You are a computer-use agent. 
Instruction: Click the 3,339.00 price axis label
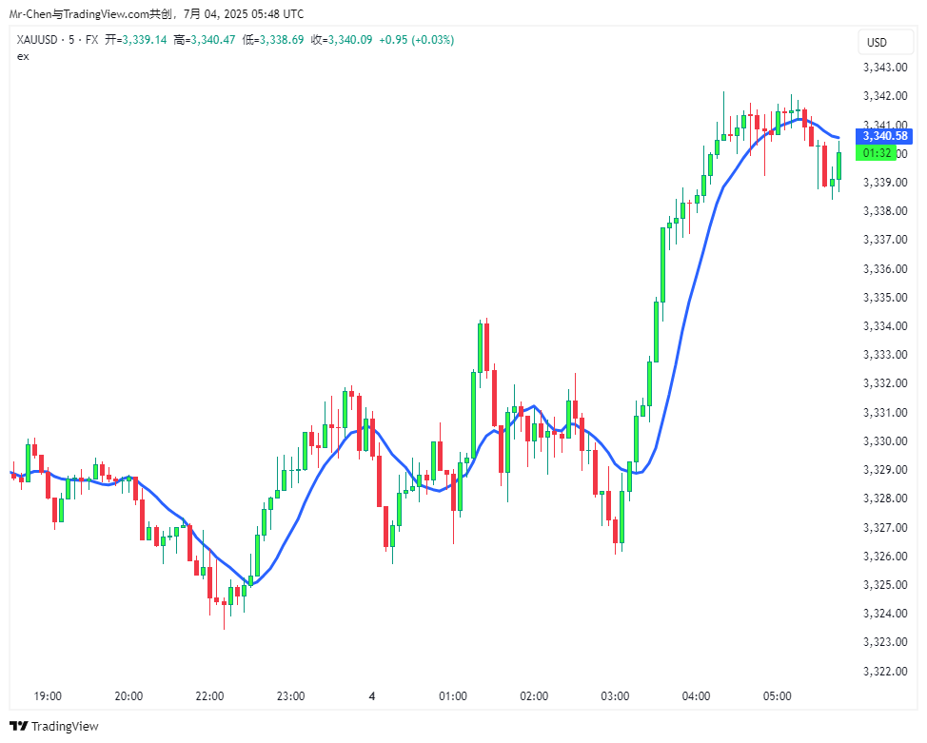pos(885,182)
